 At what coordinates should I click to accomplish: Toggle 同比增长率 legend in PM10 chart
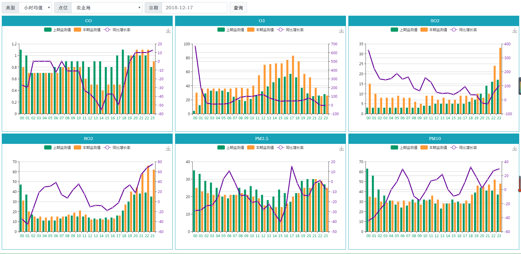463,147
